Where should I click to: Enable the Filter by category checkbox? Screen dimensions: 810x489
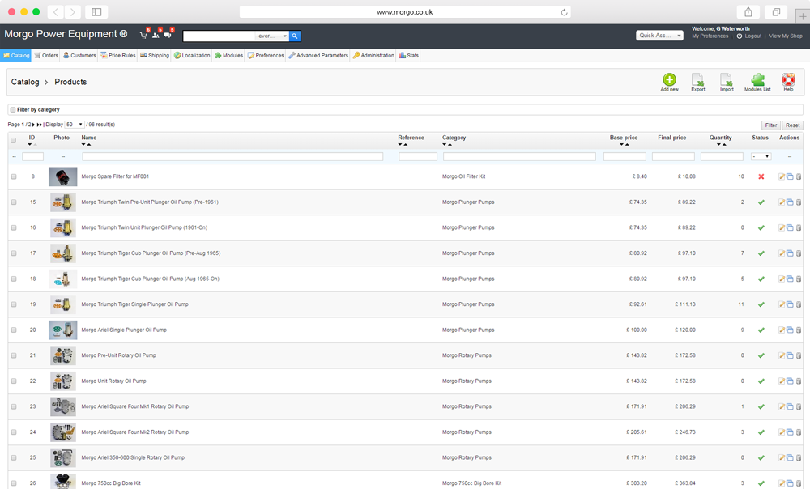point(13,109)
